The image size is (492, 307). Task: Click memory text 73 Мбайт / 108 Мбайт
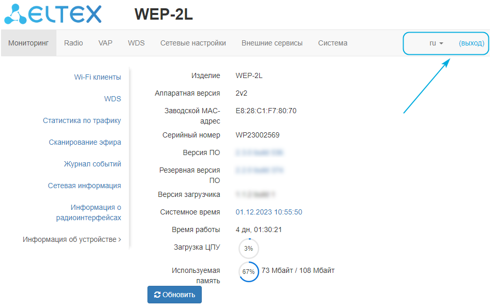298,270
